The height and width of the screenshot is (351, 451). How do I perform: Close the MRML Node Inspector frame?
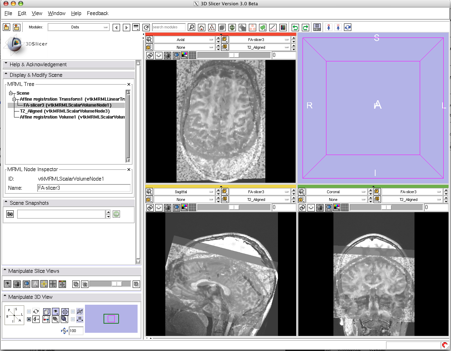[x=129, y=170]
